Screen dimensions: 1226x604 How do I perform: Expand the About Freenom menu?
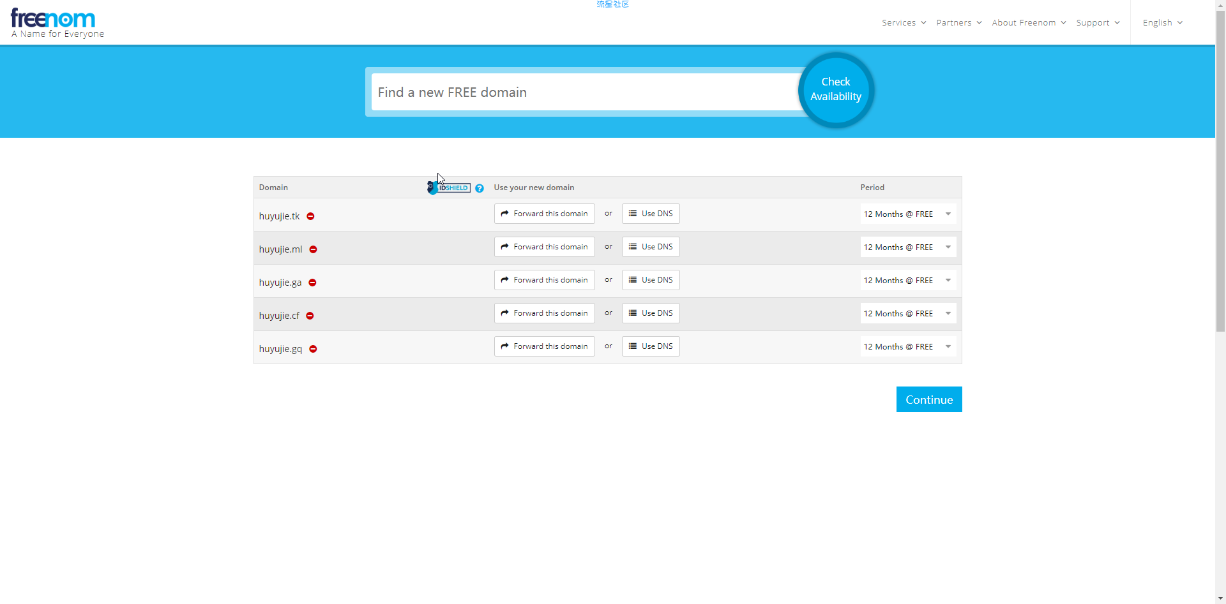click(1029, 23)
